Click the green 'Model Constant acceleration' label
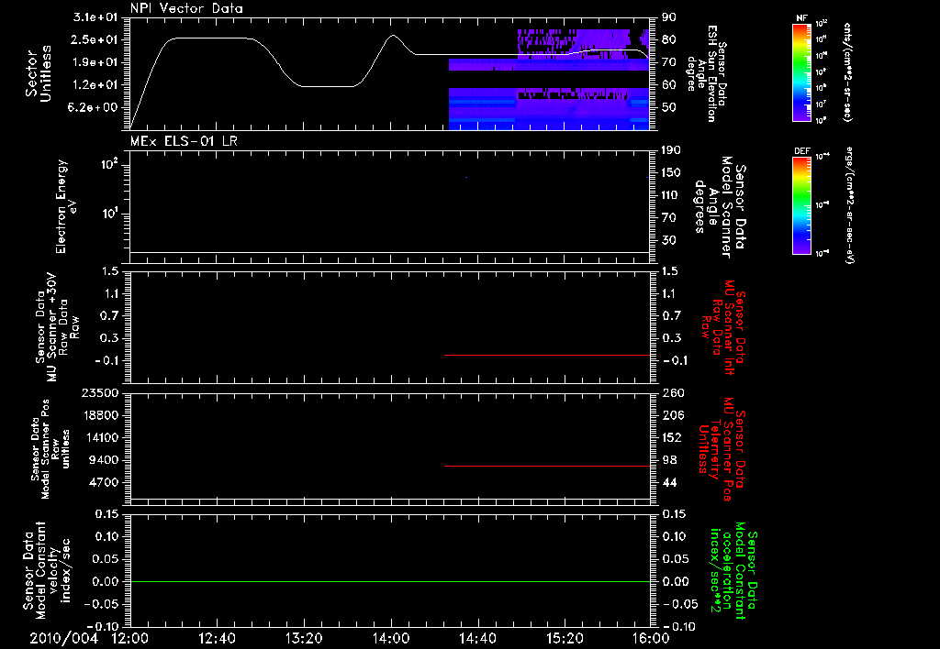The width and height of the screenshot is (940, 649). click(733, 570)
